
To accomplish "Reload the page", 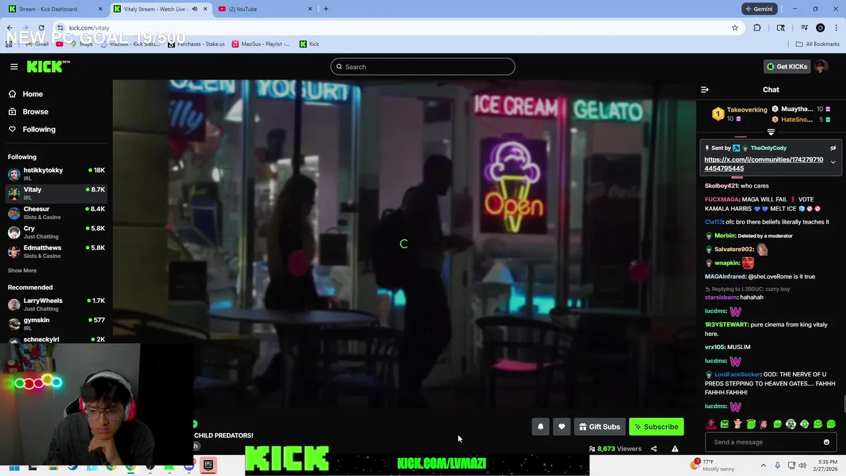I will tap(41, 28).
